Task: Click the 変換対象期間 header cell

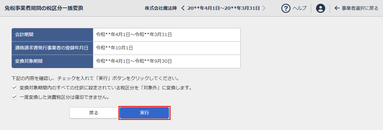Action: coord(52,61)
